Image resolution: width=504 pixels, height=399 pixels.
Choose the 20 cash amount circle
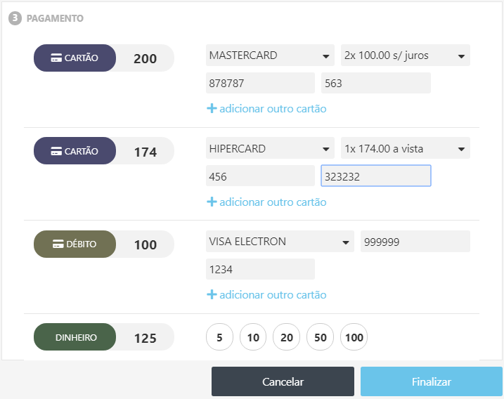pos(286,338)
